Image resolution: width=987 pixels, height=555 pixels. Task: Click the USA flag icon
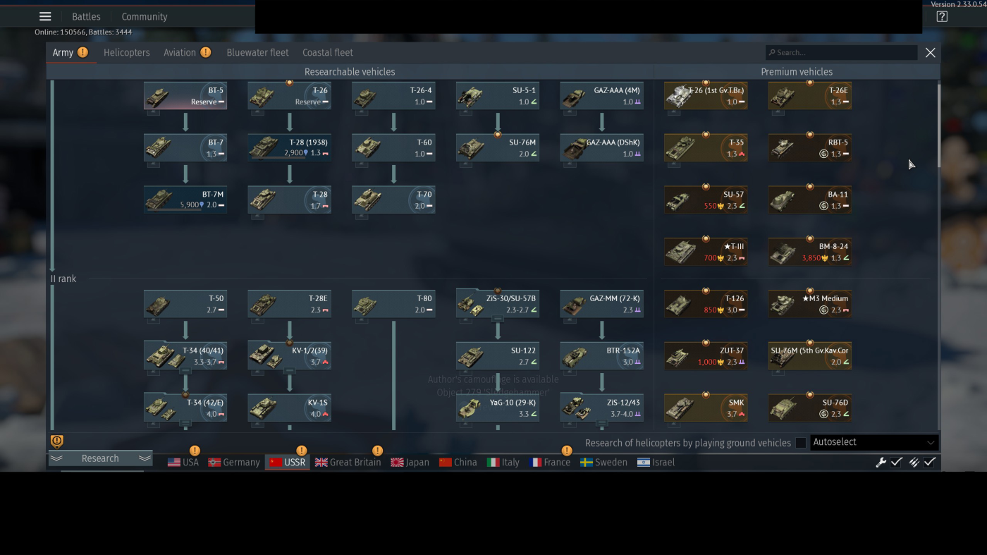click(174, 463)
